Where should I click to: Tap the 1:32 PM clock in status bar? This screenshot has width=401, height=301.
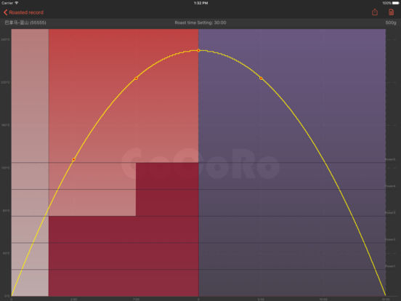tap(200, 3)
